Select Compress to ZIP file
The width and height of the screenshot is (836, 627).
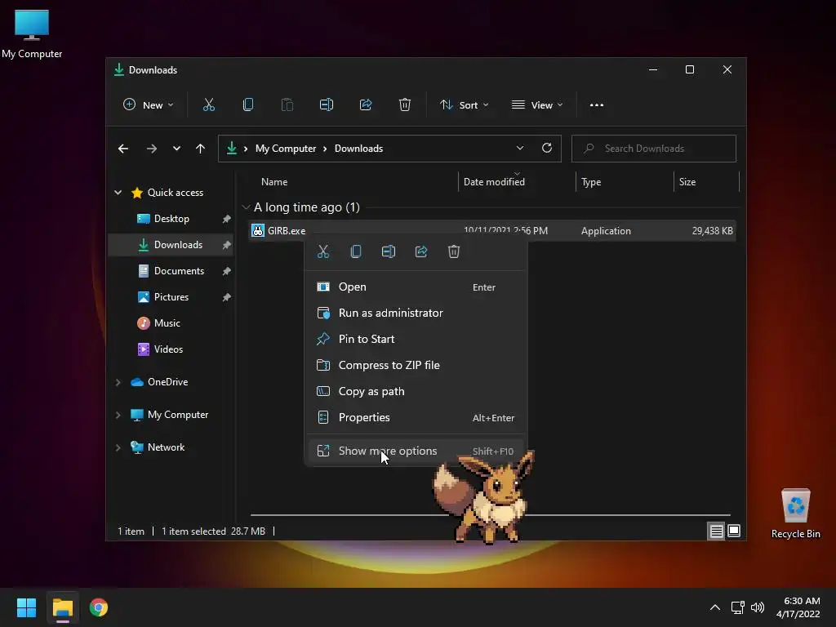pyautogui.click(x=416, y=365)
